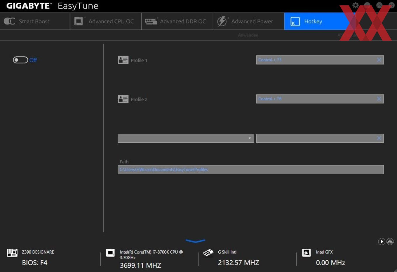Click the Profile 2 label

(x=139, y=100)
